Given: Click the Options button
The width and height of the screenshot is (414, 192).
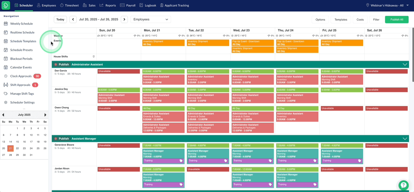Looking at the screenshot, I should (x=320, y=20).
